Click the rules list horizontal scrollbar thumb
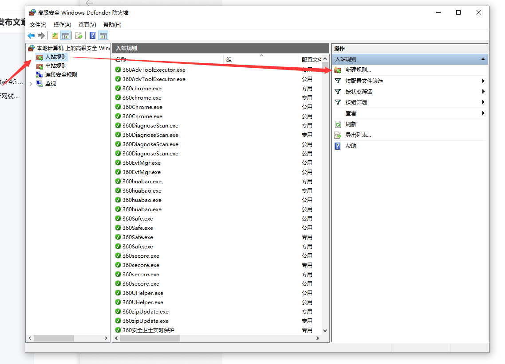 tap(150, 338)
